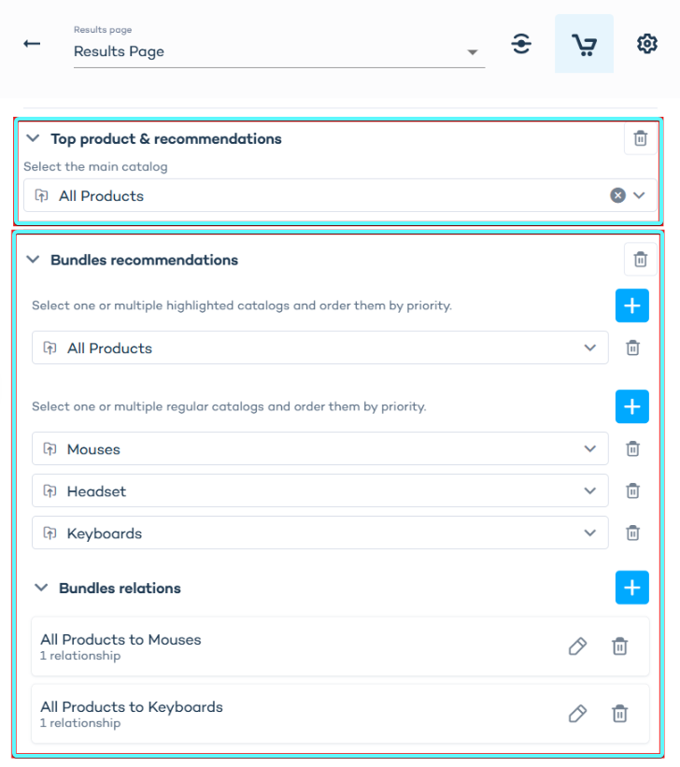Remove the Keyboards catalog row

point(633,533)
